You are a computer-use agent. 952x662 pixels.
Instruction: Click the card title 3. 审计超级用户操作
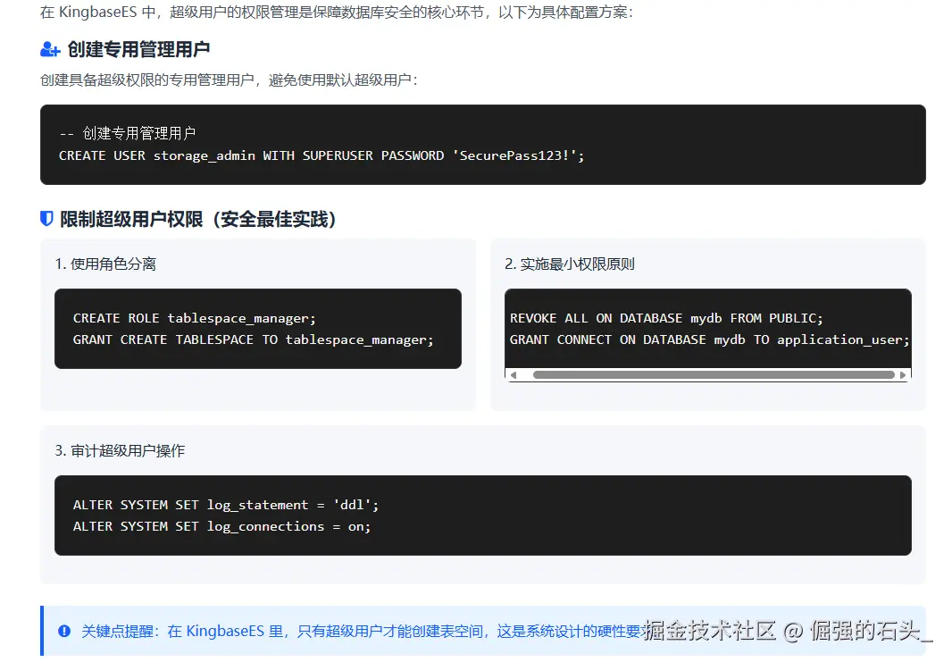tap(120, 450)
